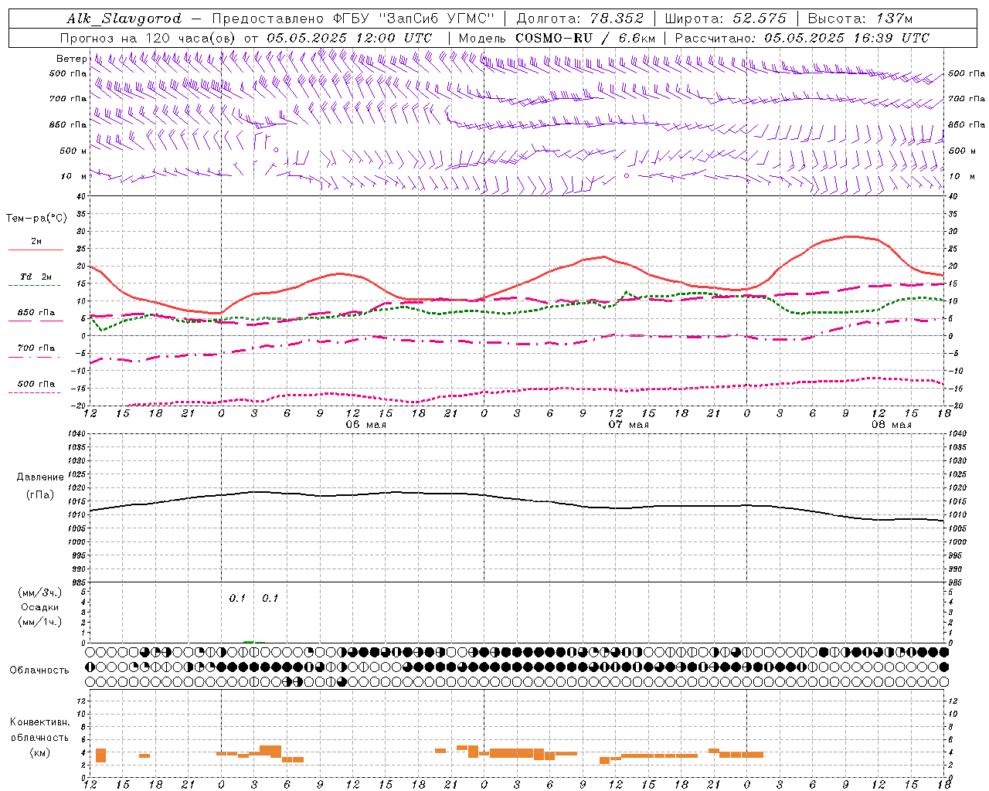989x791 pixels.
Task: Click the Тем-ра(°C) temperature panel label
Action: [x=36, y=219]
